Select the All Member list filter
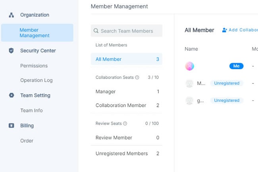 pos(127,59)
